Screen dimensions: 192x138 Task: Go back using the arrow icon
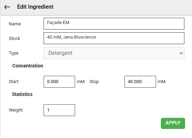tap(7, 7)
